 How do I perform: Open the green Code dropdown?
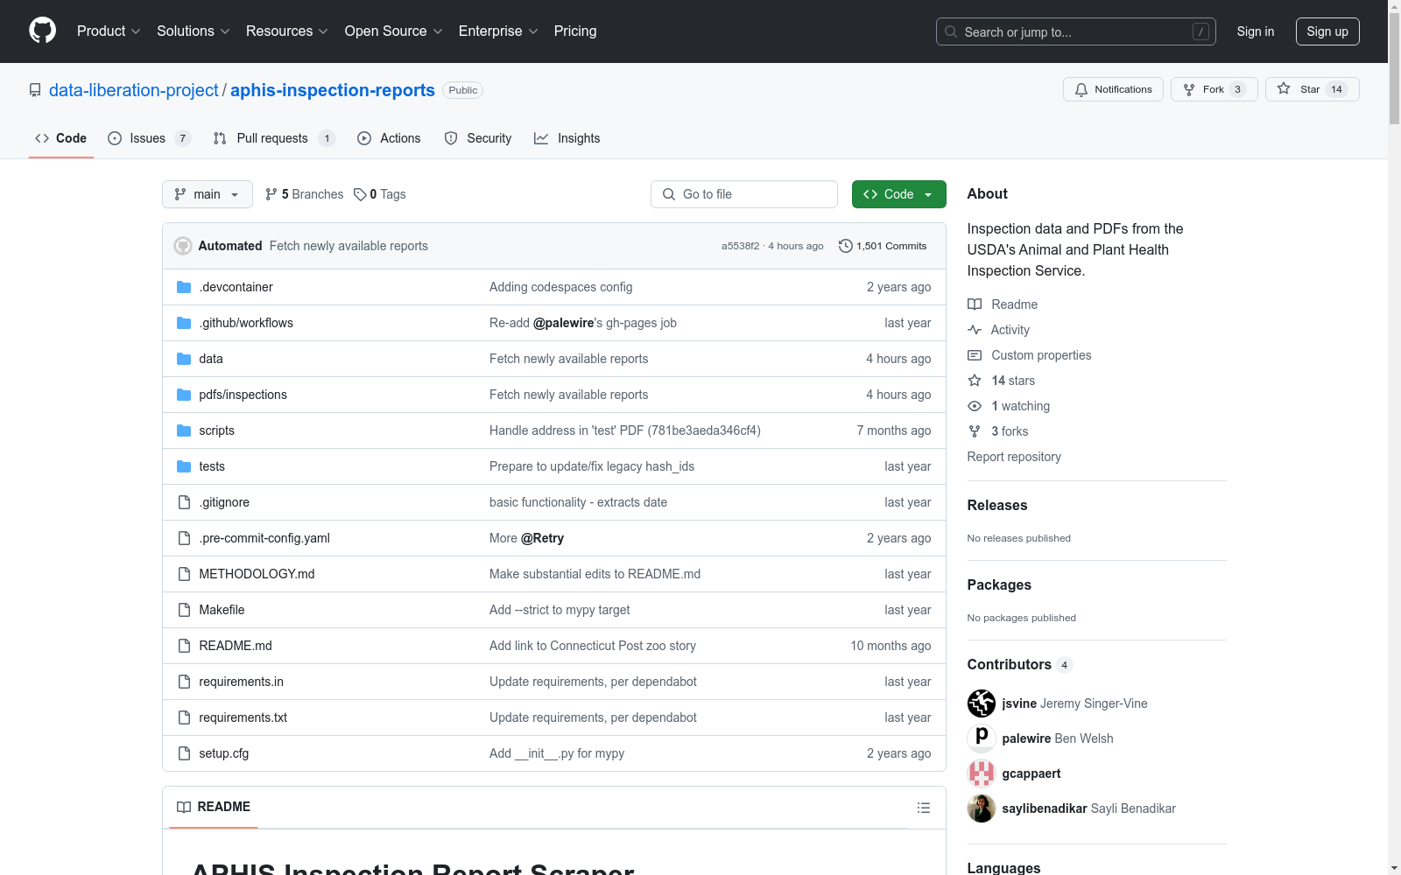click(x=899, y=194)
